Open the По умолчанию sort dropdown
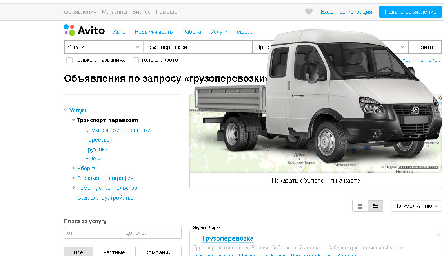Viewport: 444px width, 256px height. [x=416, y=206]
